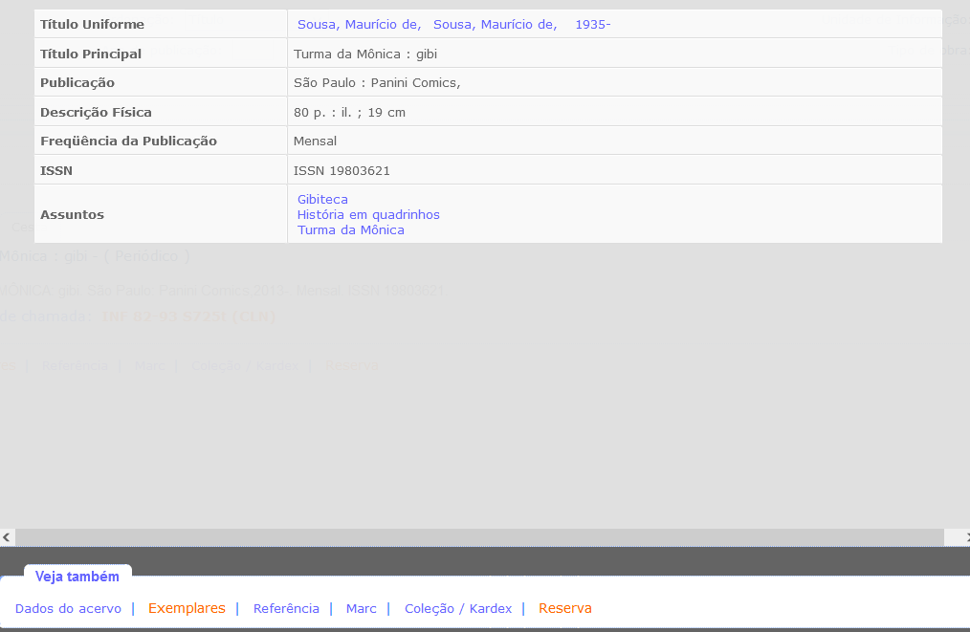The height and width of the screenshot is (632, 970).
Task: Open the Gibiteca subject link
Action: 322,199
